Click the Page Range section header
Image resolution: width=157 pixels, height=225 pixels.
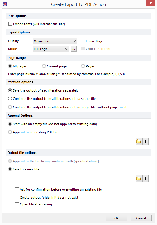[x=78, y=58]
